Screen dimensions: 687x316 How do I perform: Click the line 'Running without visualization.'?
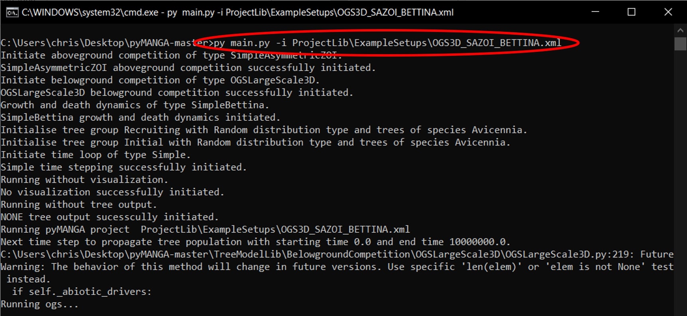tap(84, 180)
